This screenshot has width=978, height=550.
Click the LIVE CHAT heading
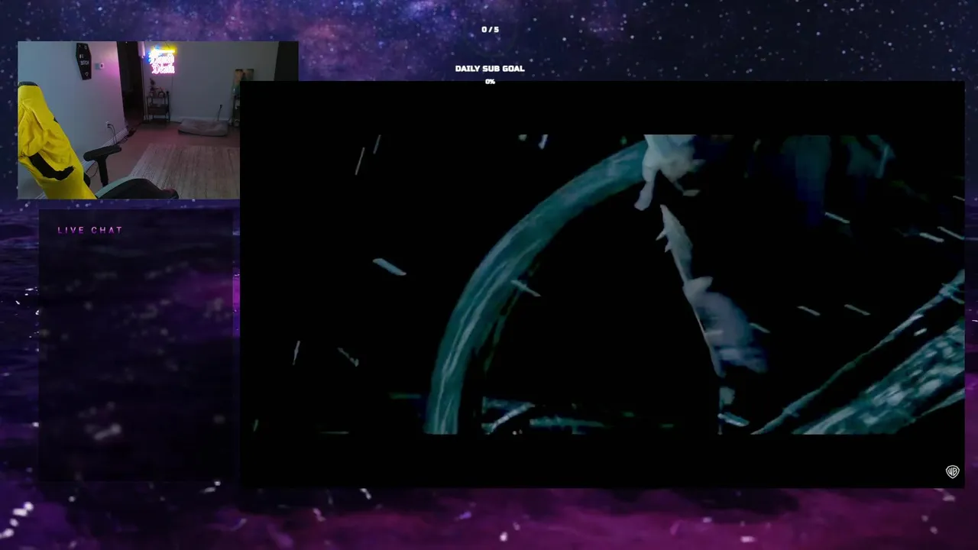(x=90, y=230)
